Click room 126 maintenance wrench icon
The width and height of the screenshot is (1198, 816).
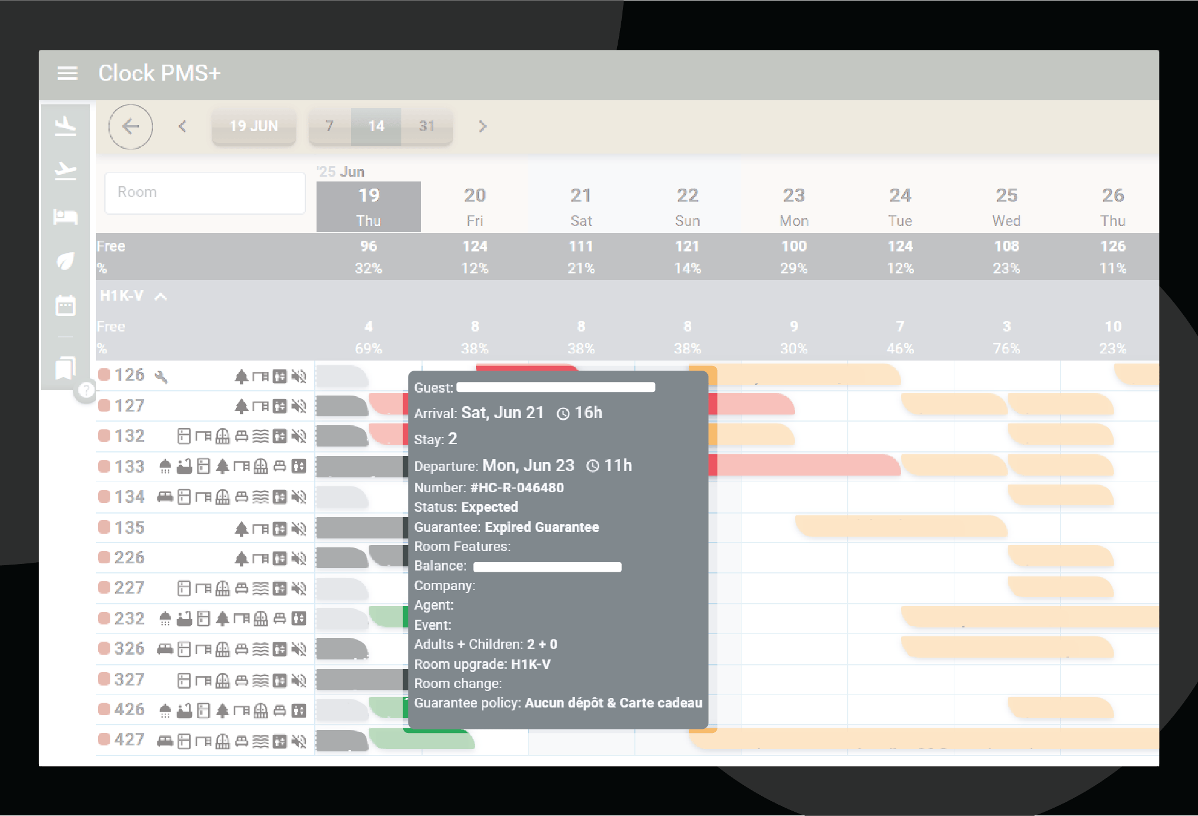pyautogui.click(x=161, y=377)
